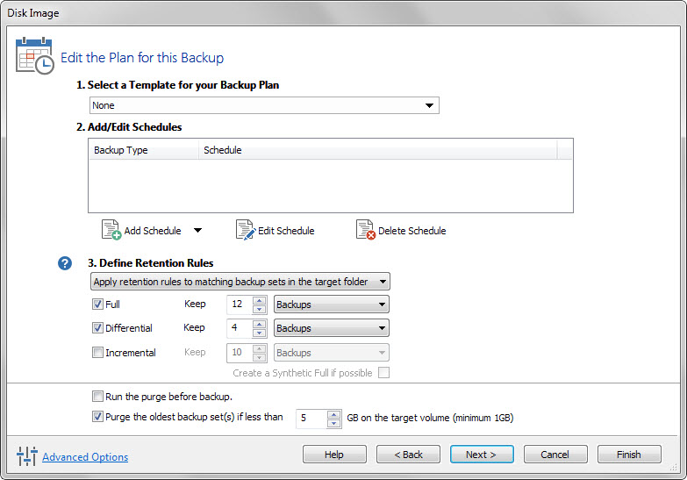
Task: Click the Help button
Action: click(x=334, y=455)
